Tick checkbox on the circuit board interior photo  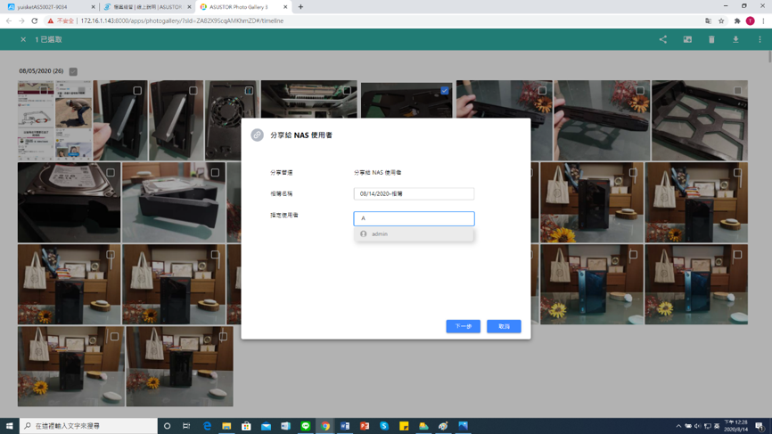pyautogui.click(x=347, y=91)
